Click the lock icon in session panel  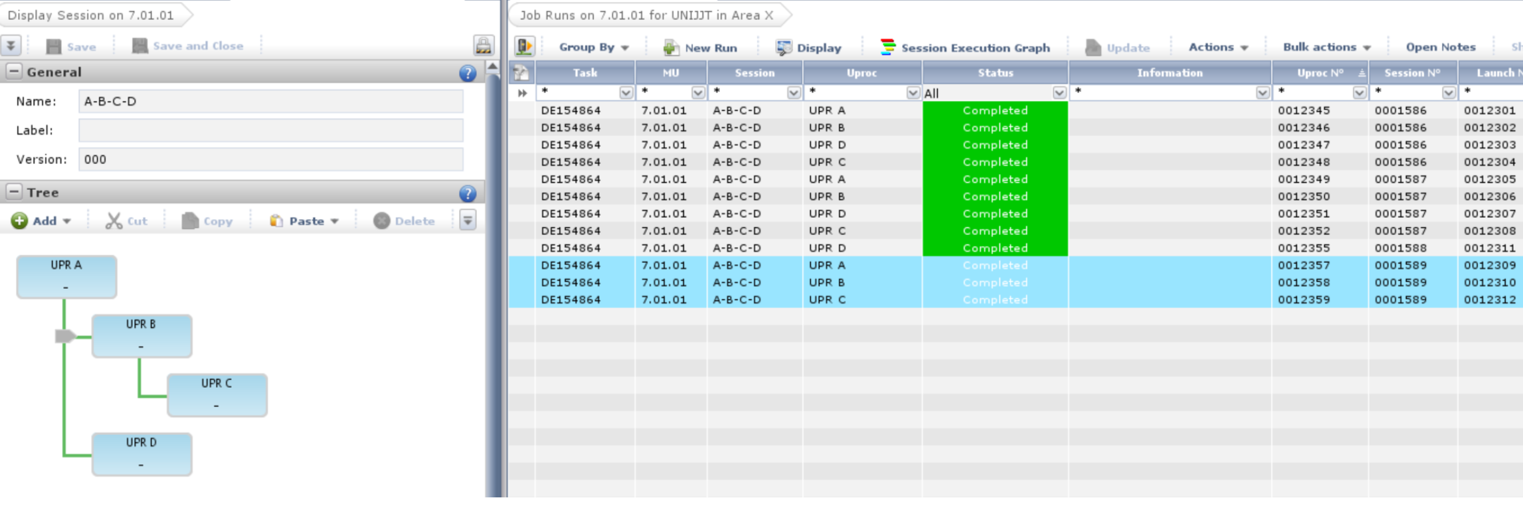point(484,45)
